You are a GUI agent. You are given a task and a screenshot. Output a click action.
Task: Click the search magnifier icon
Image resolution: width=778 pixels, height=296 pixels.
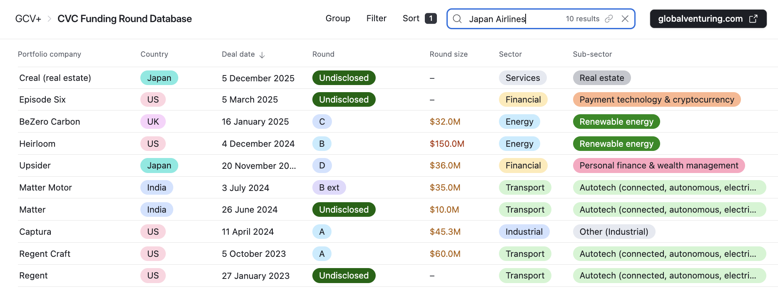[x=457, y=19]
